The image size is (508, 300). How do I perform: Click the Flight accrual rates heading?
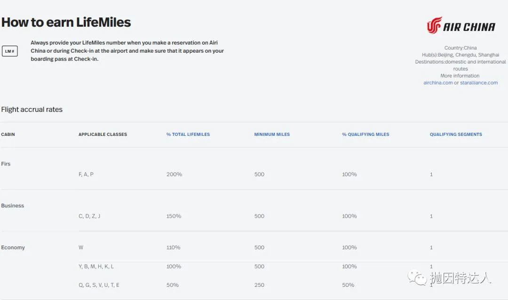(x=32, y=110)
